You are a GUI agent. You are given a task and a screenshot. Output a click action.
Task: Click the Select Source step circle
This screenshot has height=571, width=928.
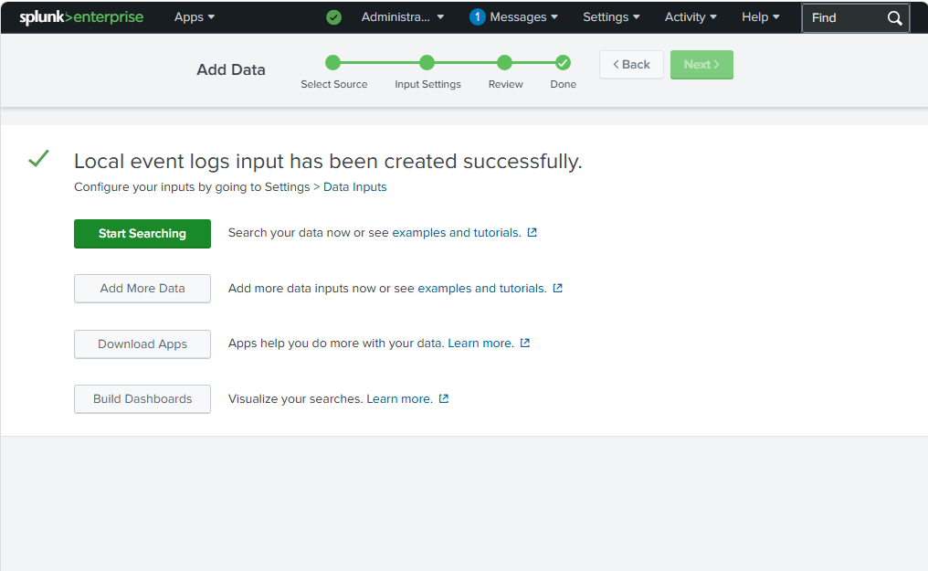point(333,63)
